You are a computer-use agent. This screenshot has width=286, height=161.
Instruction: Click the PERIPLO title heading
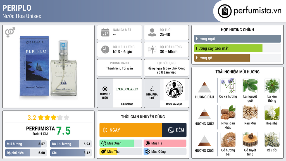pos(17,8)
